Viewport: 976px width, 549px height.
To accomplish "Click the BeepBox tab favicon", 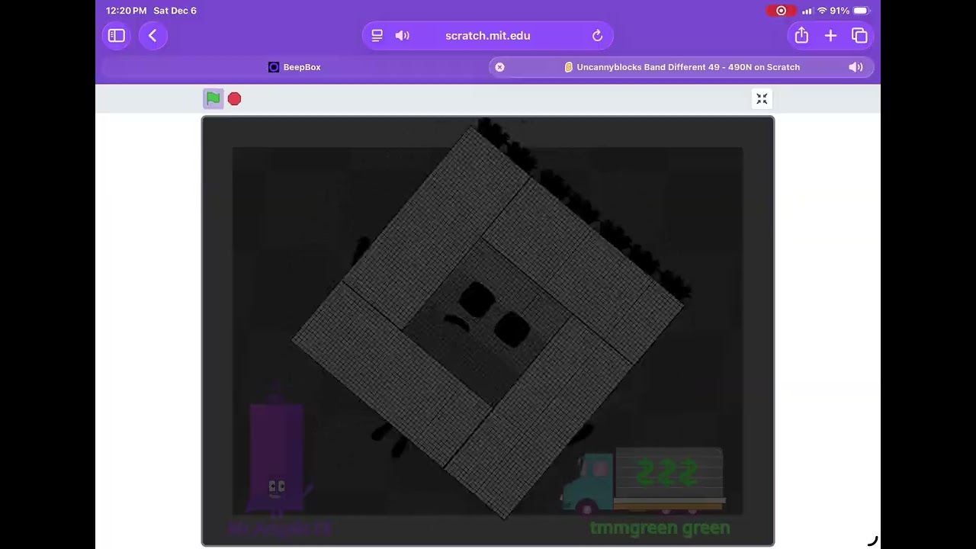I will coord(274,67).
